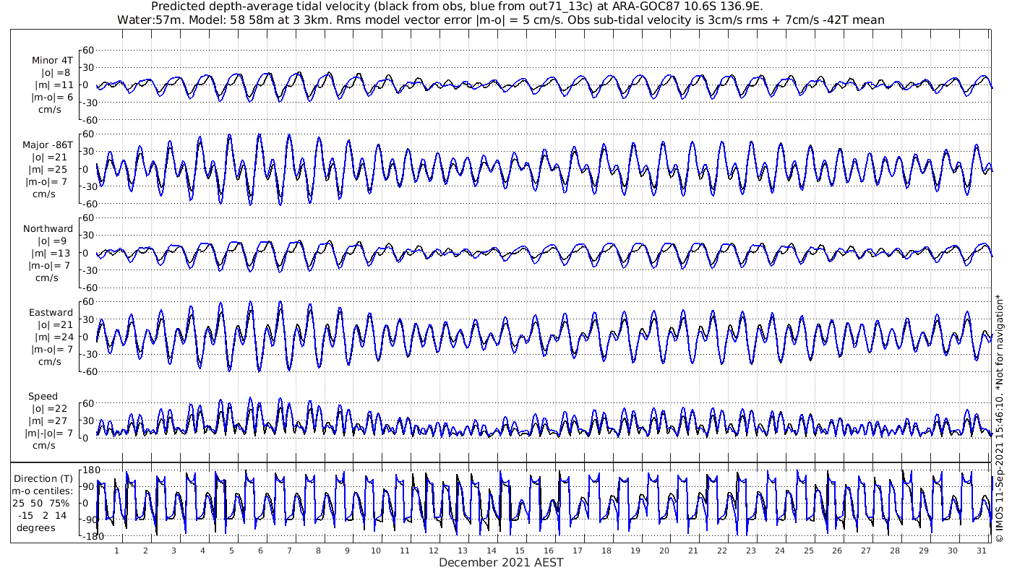1012x578 pixels.
Task: Click day '12' on the date axis
Action: tap(434, 551)
